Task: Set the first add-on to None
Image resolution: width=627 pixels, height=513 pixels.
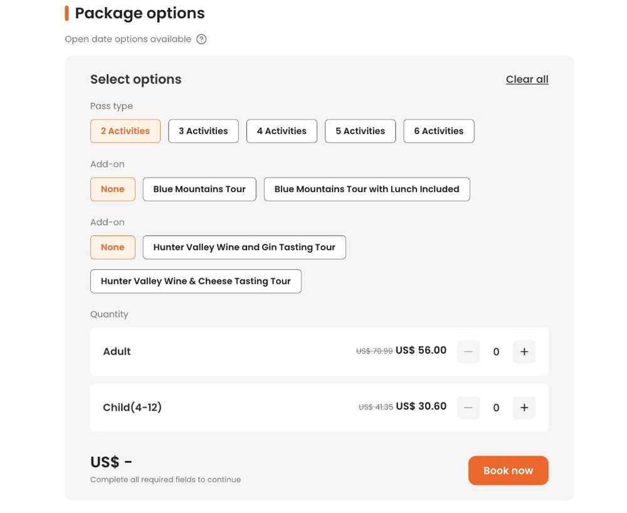Action: click(113, 189)
